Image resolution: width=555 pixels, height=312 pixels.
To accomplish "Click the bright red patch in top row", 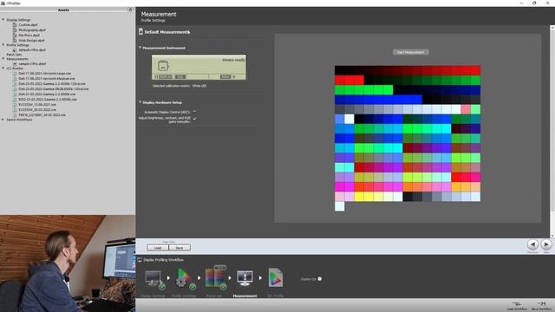I will 475,70.
